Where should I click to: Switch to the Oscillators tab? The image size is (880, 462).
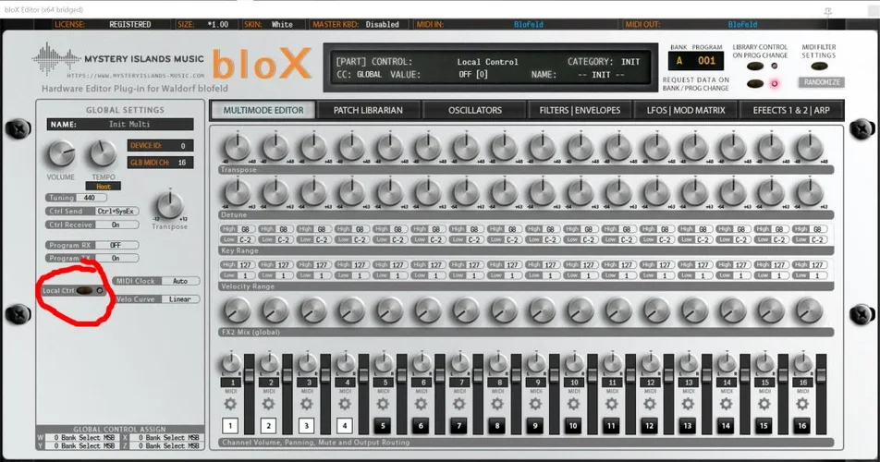475,111
